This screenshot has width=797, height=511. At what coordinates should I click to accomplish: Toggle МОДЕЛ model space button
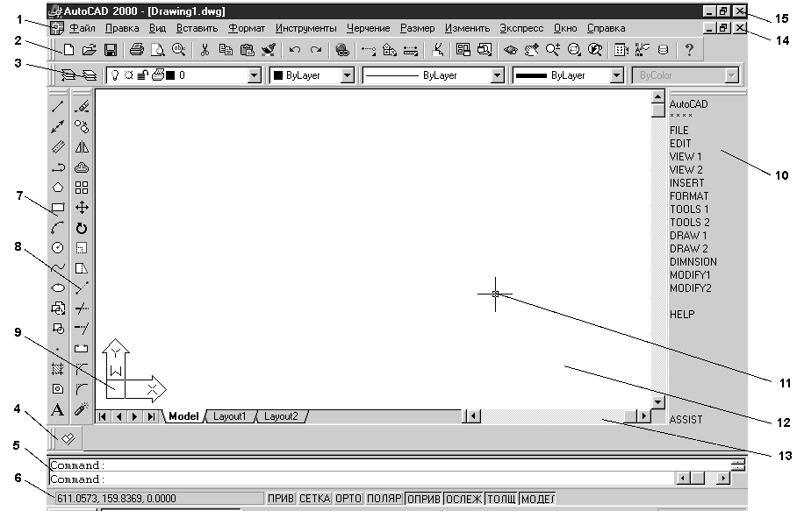tap(538, 499)
